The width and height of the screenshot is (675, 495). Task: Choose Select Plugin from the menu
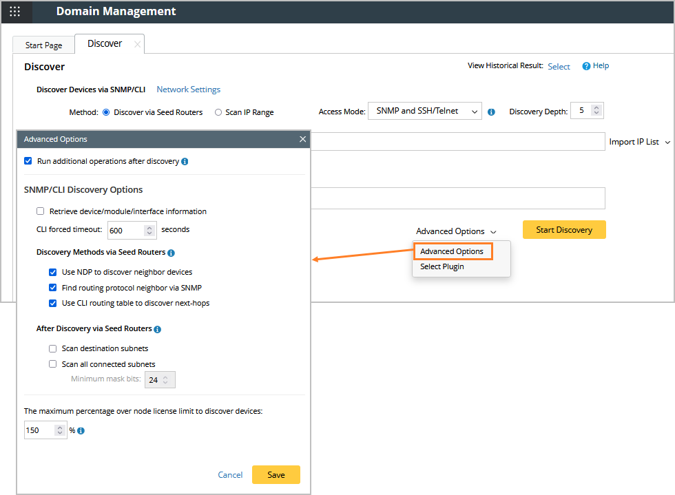(442, 266)
